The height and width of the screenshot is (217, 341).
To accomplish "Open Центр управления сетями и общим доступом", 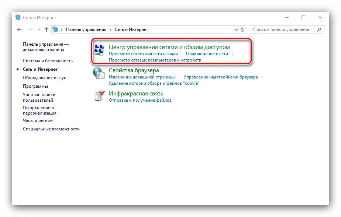I will pyautogui.click(x=169, y=47).
